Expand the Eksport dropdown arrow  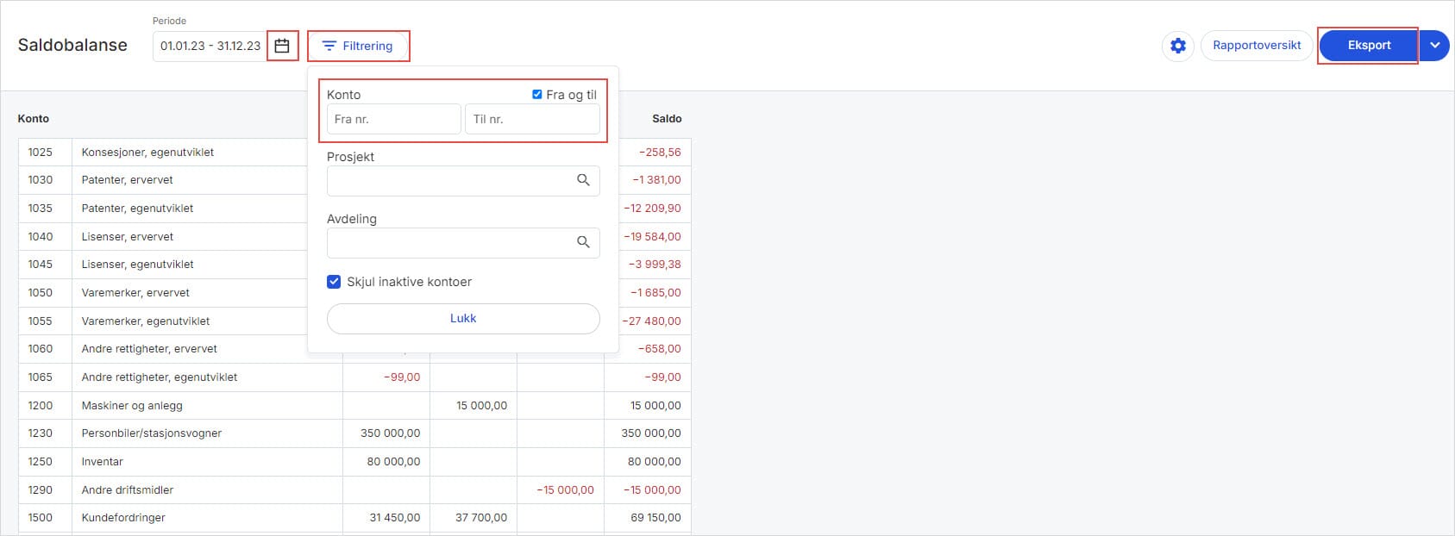coord(1434,46)
